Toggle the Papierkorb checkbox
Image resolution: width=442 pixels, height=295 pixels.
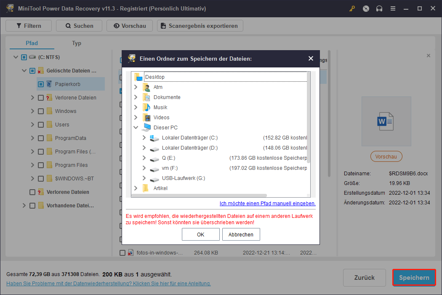pyautogui.click(x=41, y=84)
